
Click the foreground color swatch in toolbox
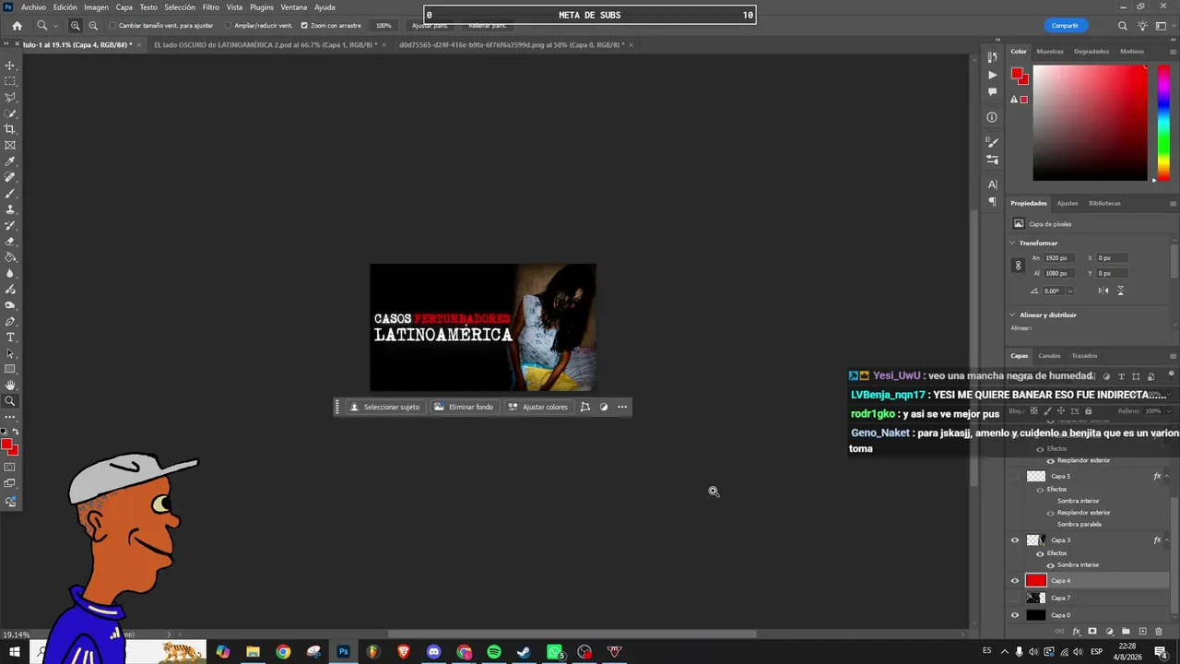coord(7,445)
